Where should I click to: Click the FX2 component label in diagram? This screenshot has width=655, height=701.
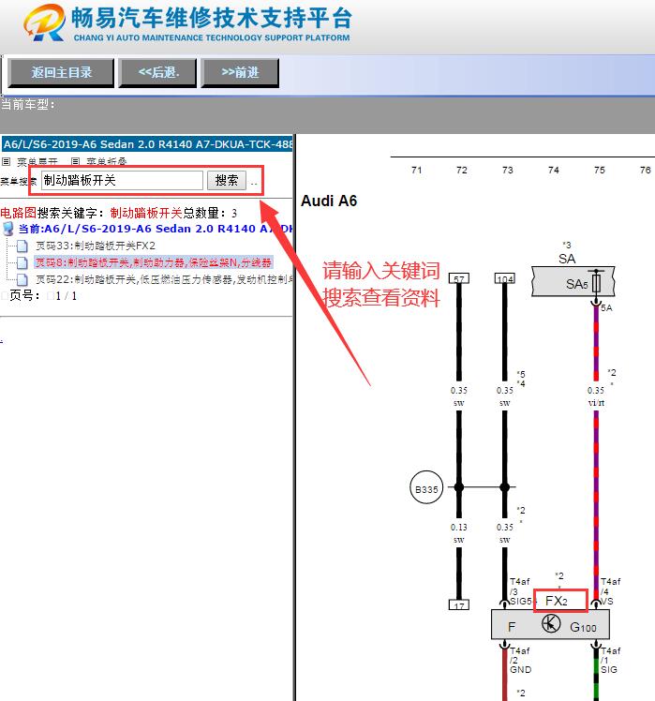click(557, 601)
